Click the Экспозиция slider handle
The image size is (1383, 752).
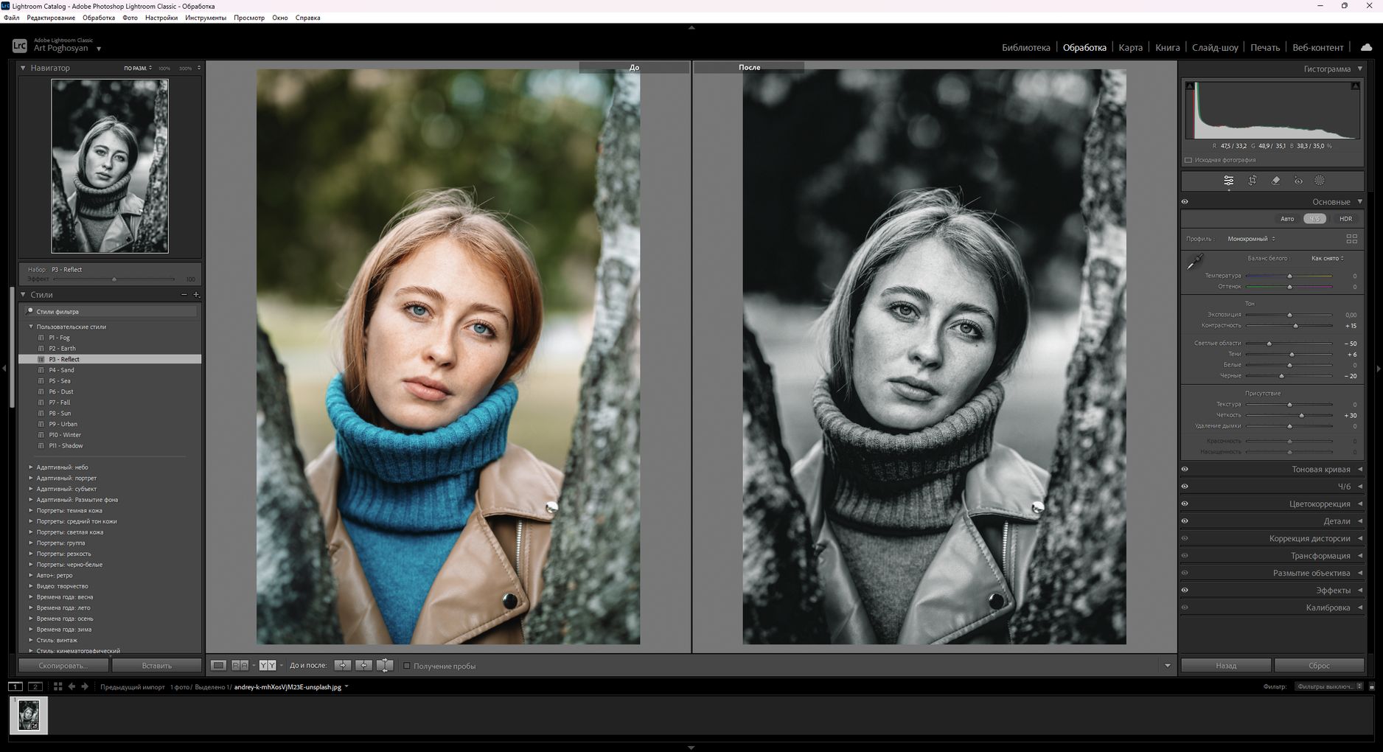point(1289,315)
